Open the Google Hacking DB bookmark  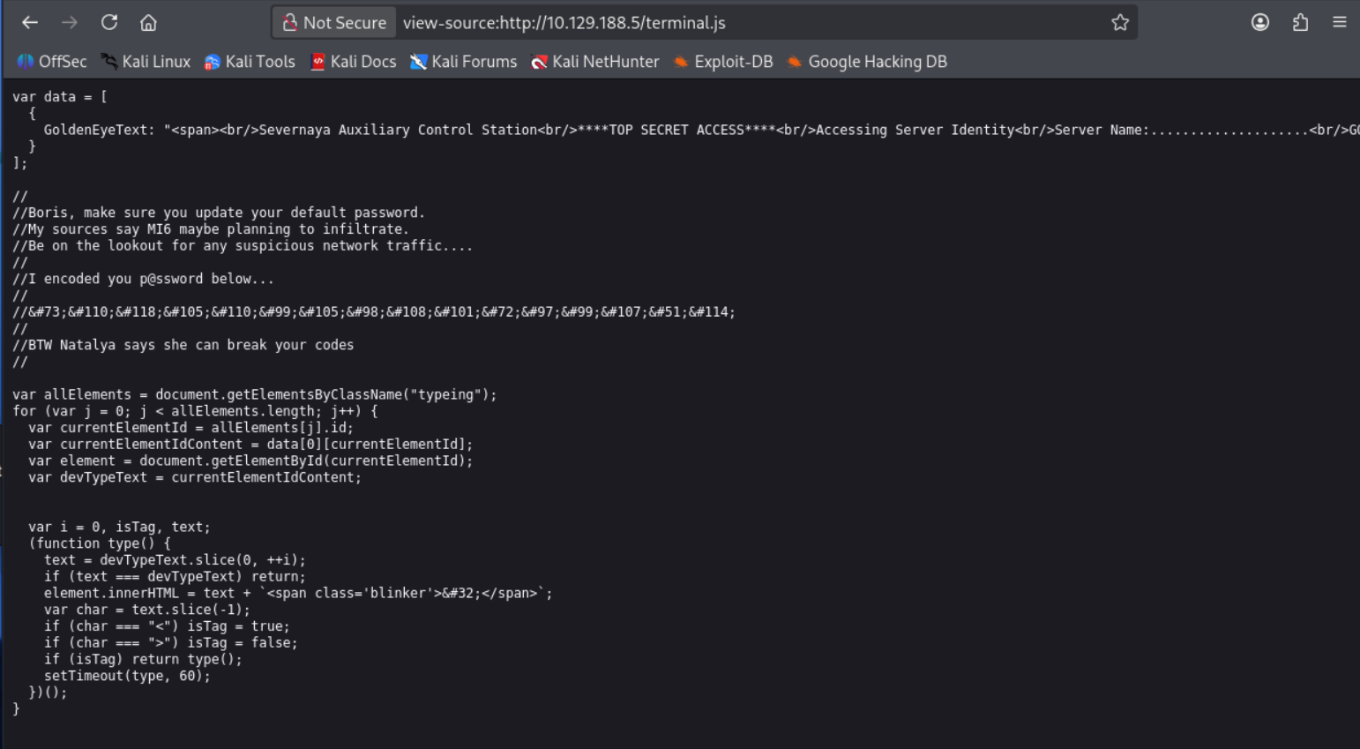(867, 62)
